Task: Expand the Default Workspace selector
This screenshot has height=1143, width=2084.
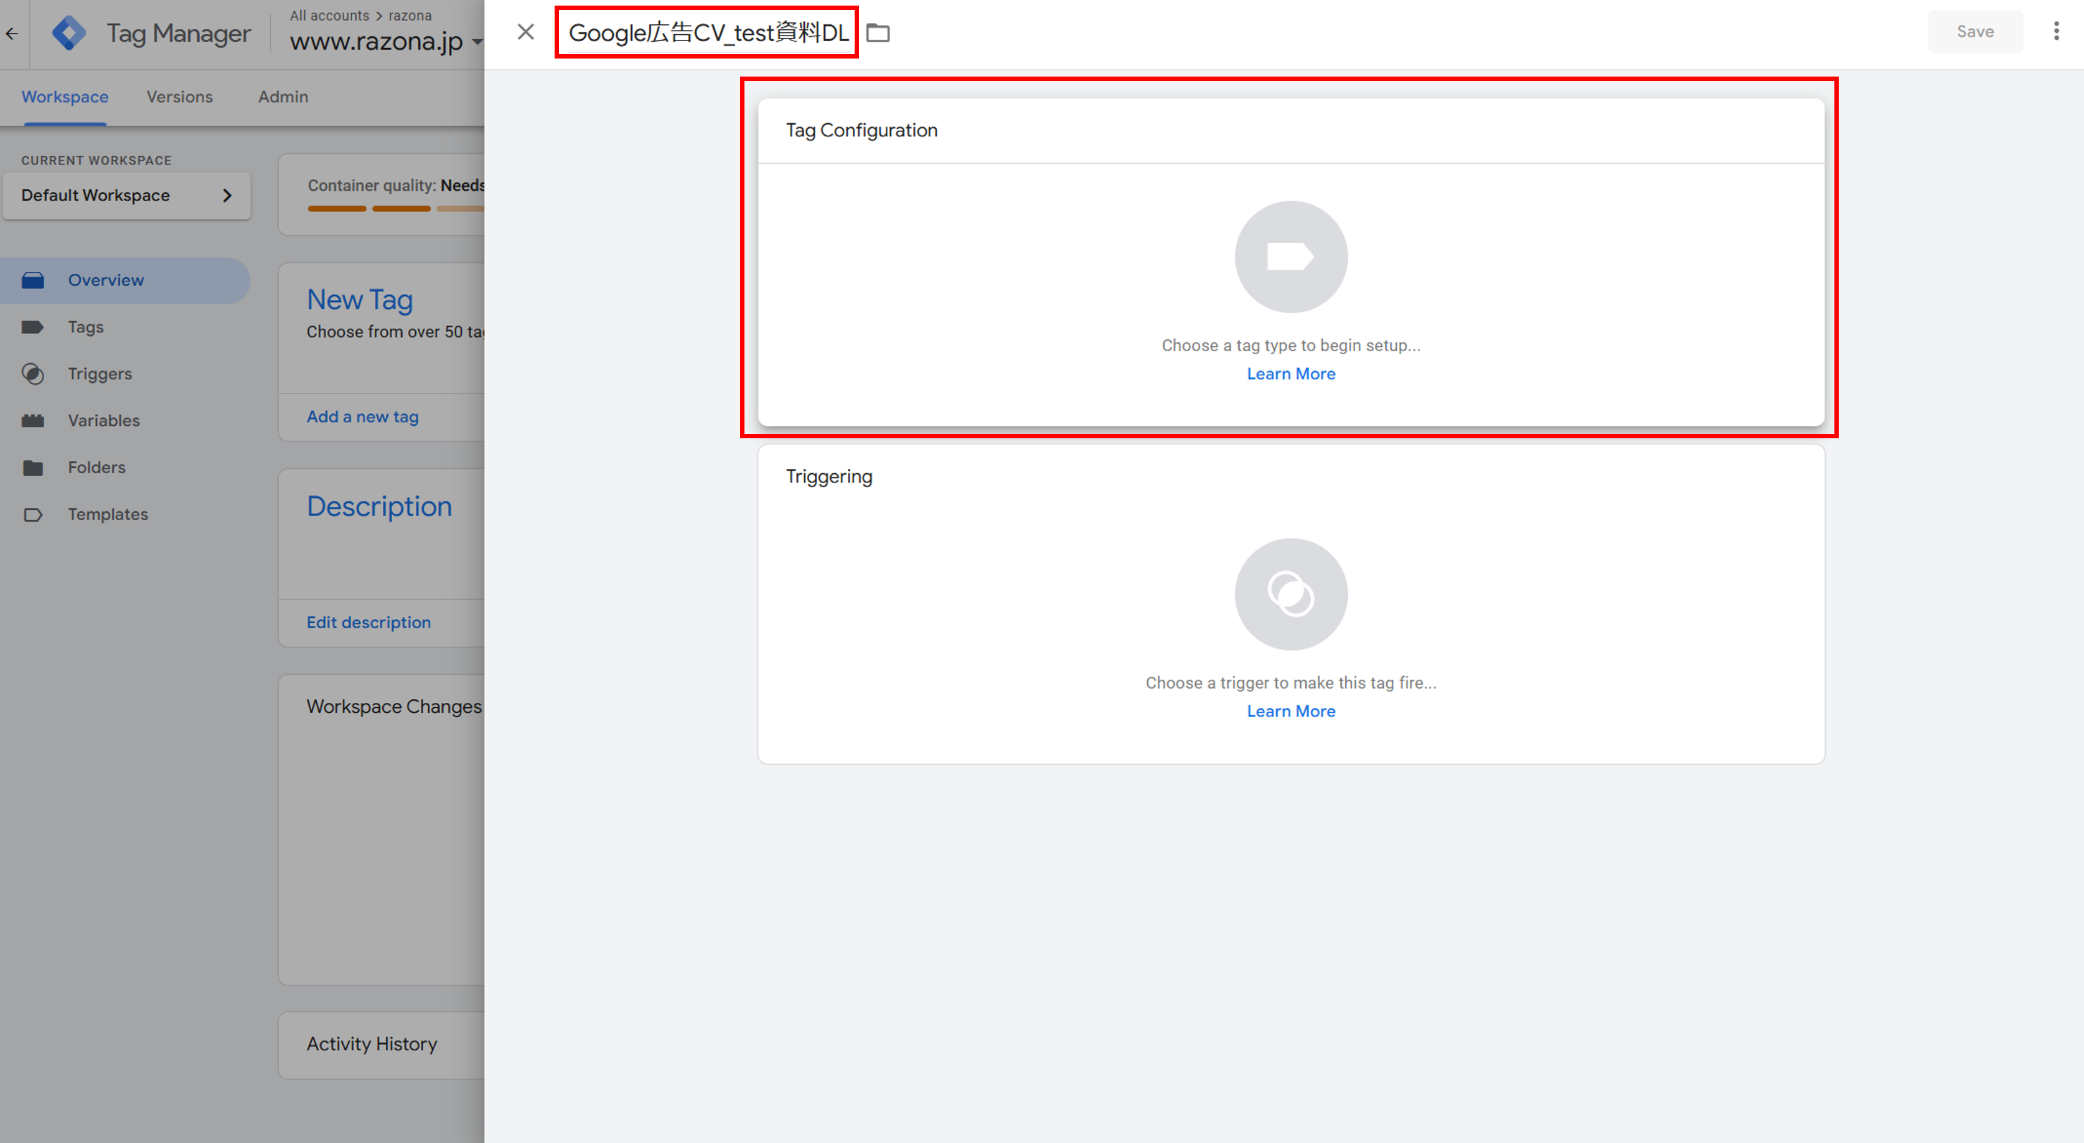Action: [127, 195]
